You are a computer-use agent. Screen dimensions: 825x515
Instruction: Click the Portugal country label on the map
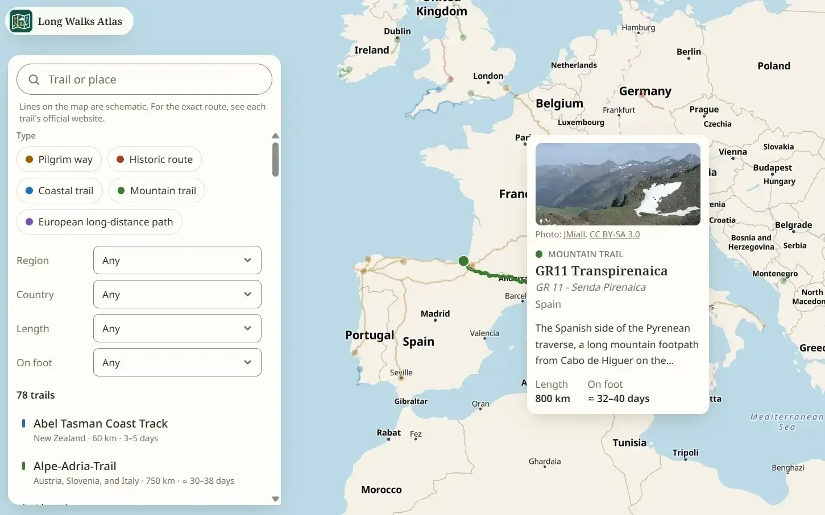pyautogui.click(x=370, y=335)
